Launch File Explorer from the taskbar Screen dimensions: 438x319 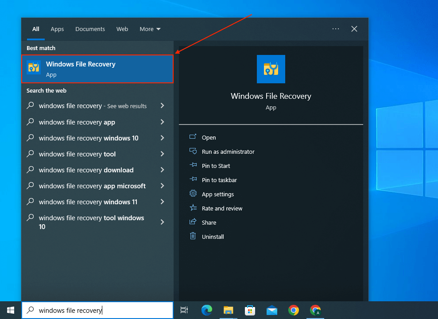229,310
